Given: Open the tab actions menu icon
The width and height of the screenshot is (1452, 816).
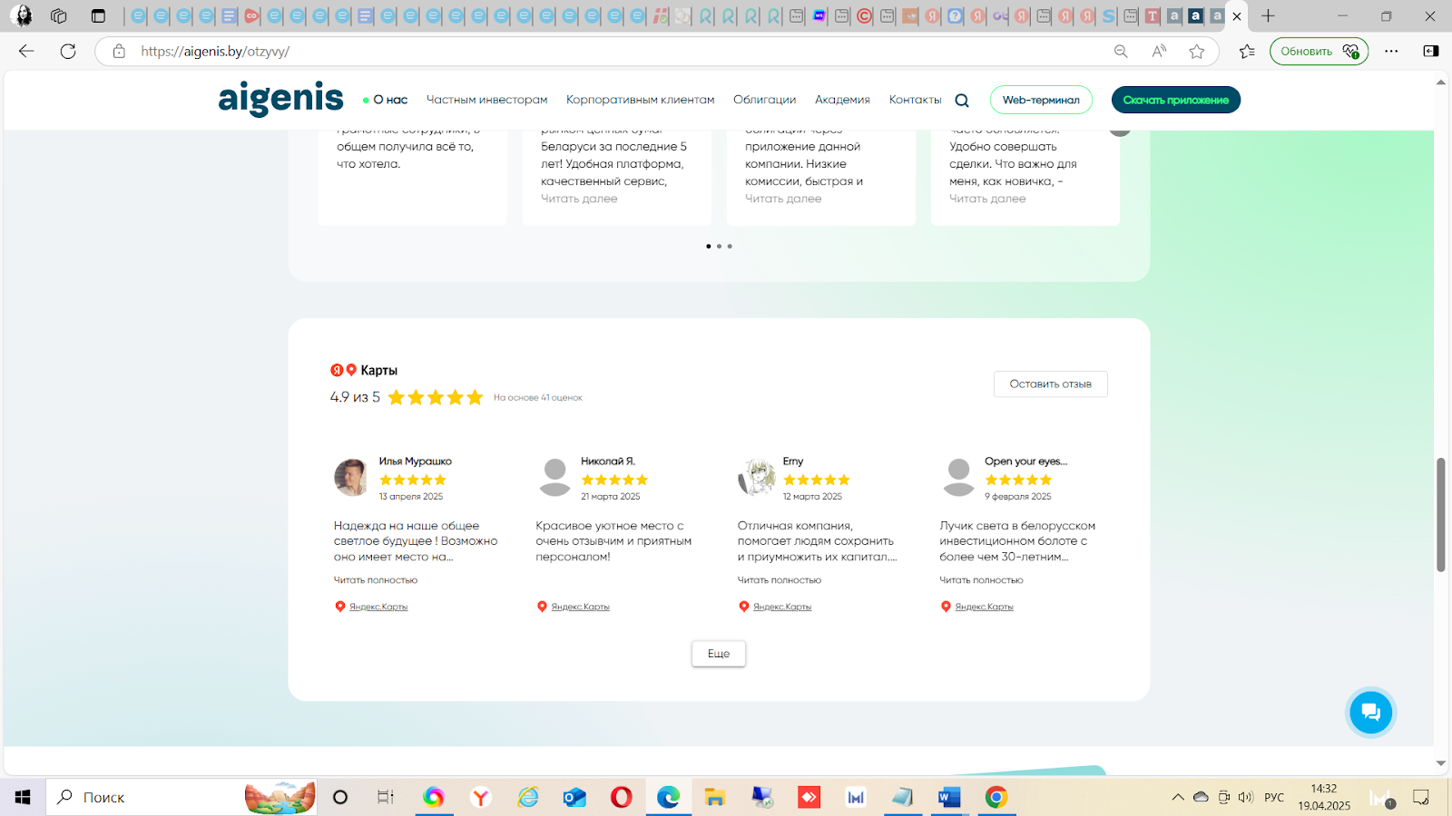Looking at the screenshot, I should click(x=98, y=15).
